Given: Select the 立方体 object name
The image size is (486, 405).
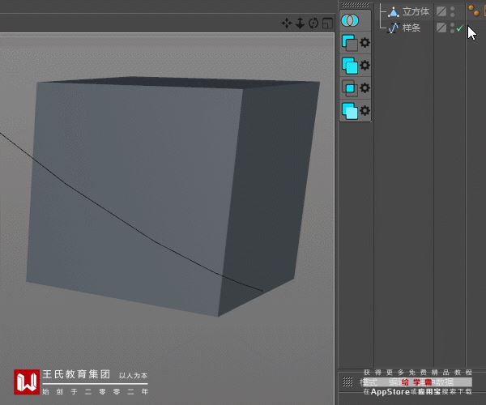Looking at the screenshot, I should (x=416, y=12).
